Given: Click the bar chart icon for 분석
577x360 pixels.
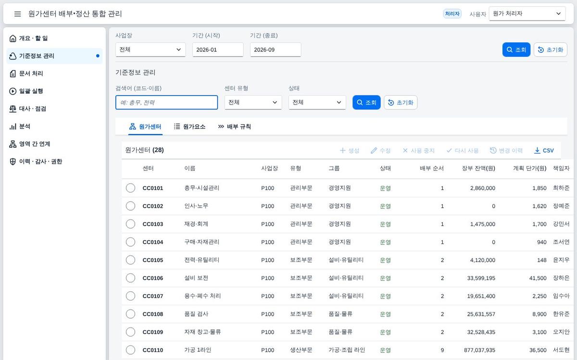Looking at the screenshot, I should point(13,126).
